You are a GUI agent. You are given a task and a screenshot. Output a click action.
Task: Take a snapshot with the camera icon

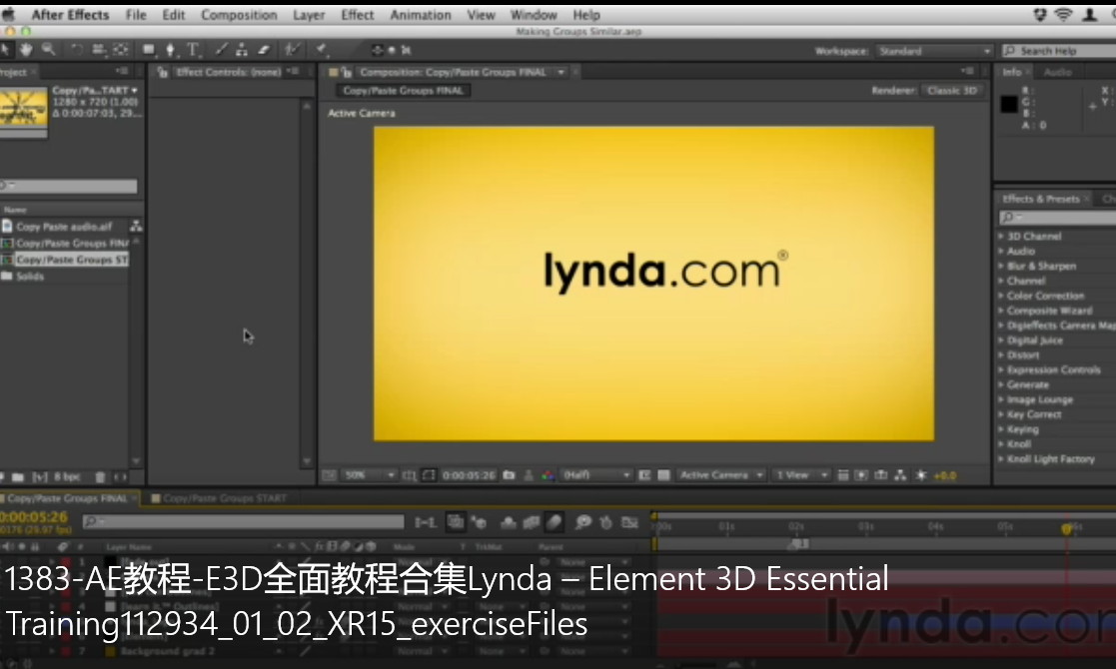coord(509,475)
